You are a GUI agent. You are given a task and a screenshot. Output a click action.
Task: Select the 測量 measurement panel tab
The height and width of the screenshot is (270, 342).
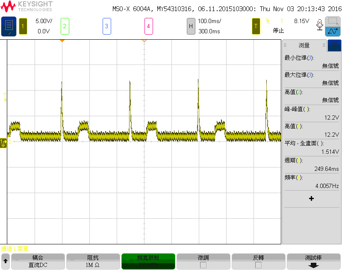point(304,45)
